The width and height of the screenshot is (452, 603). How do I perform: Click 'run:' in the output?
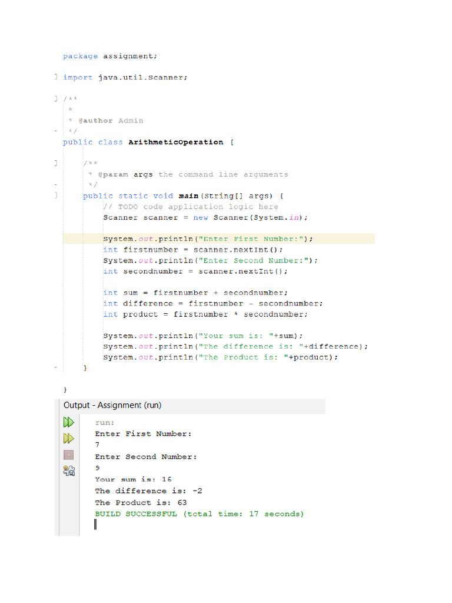pos(105,423)
